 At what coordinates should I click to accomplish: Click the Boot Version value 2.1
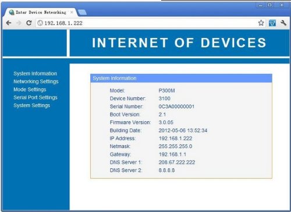[x=162, y=115]
